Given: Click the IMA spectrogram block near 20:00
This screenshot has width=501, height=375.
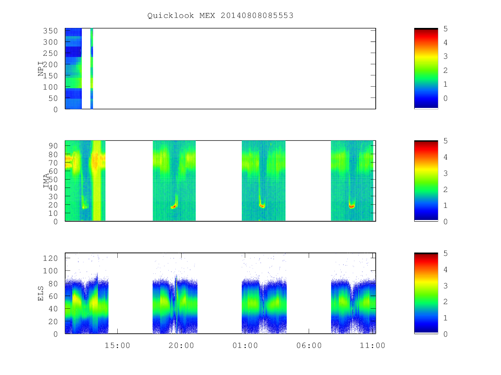Looking at the screenshot, I should click(174, 181).
